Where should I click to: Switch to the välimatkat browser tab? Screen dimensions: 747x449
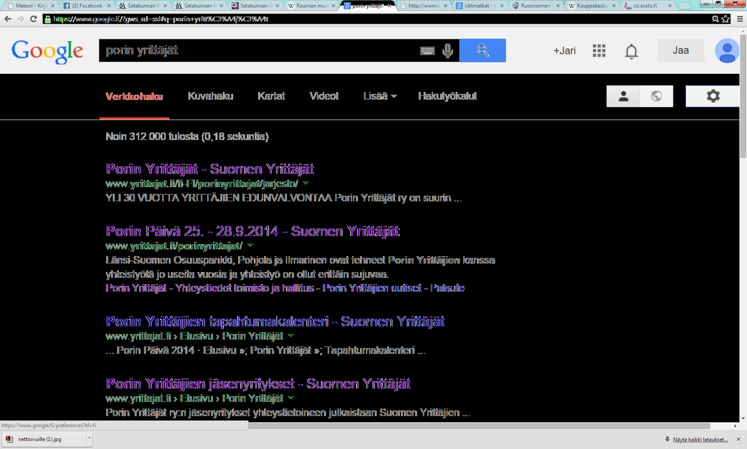tap(479, 6)
